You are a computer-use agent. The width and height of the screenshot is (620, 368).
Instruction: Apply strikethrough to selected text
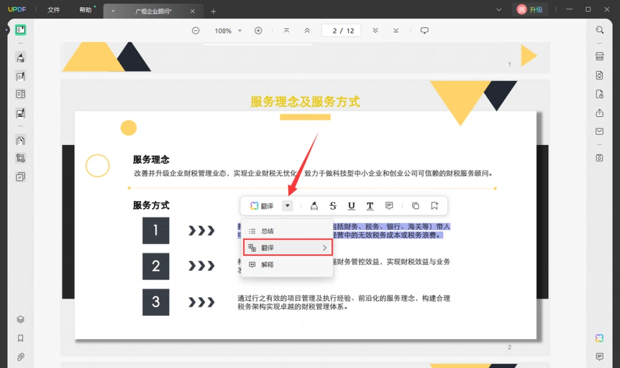332,206
